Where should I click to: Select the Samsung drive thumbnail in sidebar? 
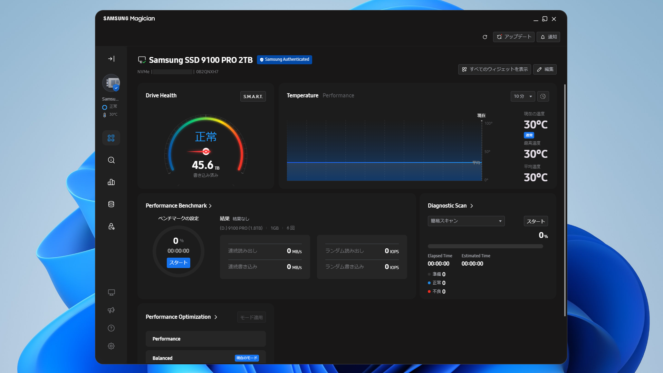(x=111, y=83)
